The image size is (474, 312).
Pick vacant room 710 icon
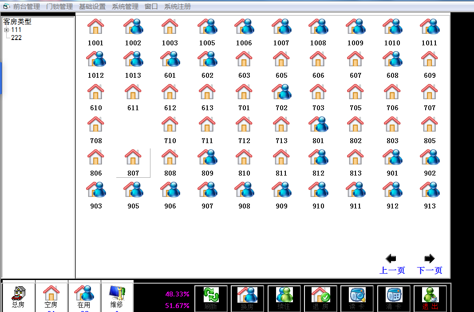pyautogui.click(x=170, y=124)
